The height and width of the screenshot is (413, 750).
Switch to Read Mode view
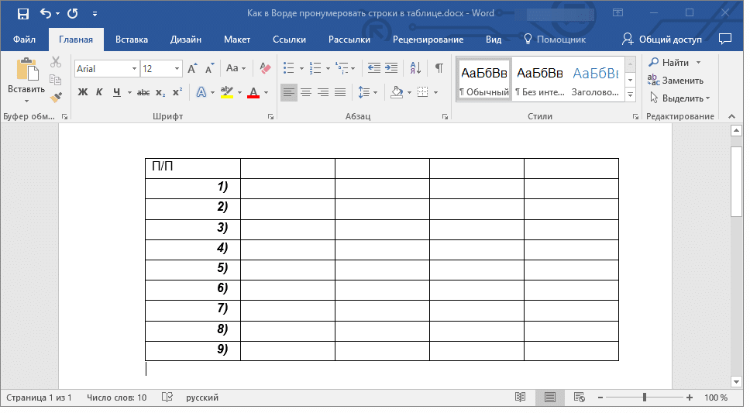point(520,398)
